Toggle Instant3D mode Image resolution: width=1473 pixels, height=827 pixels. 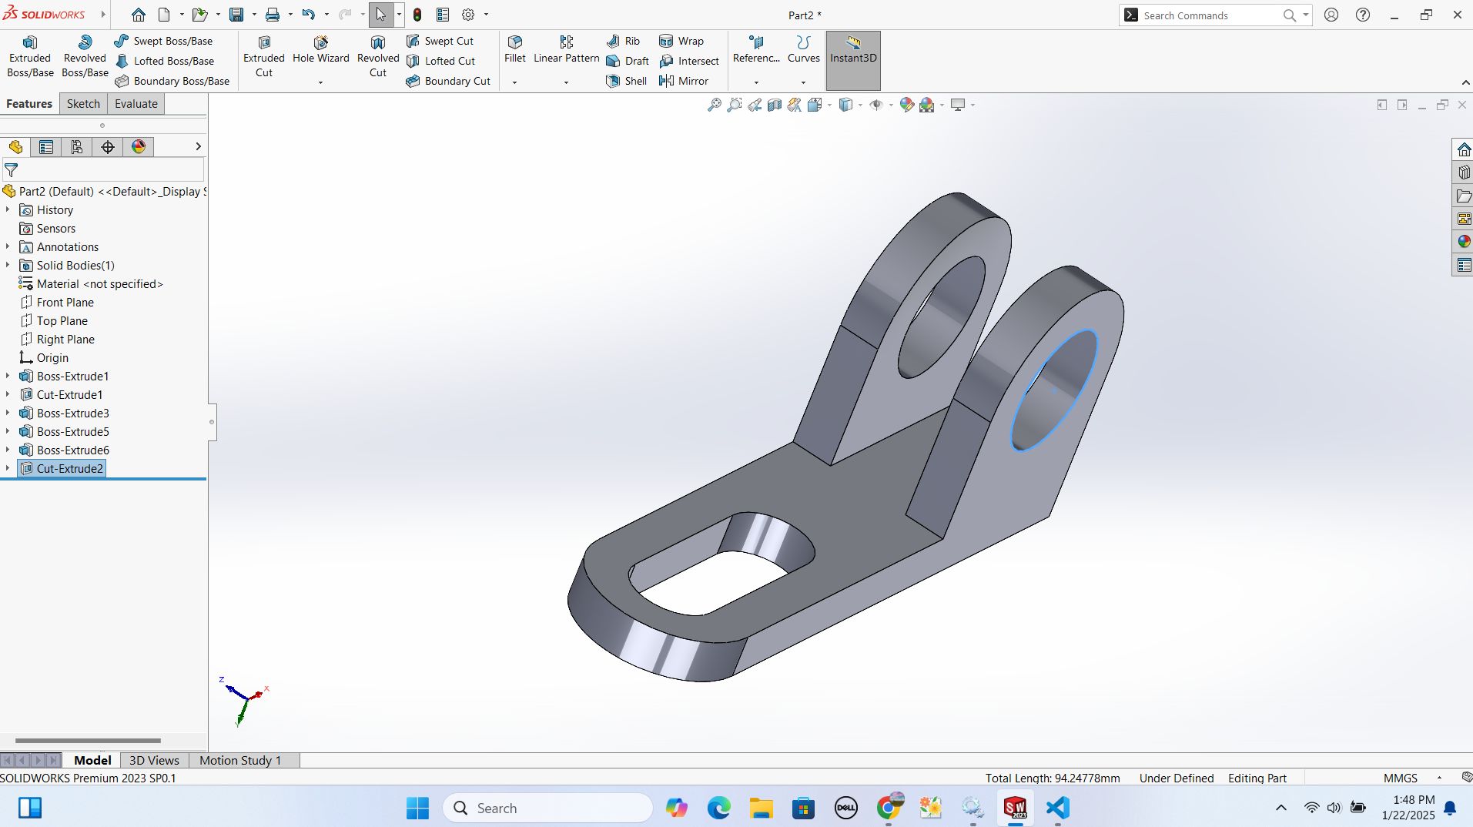(853, 61)
